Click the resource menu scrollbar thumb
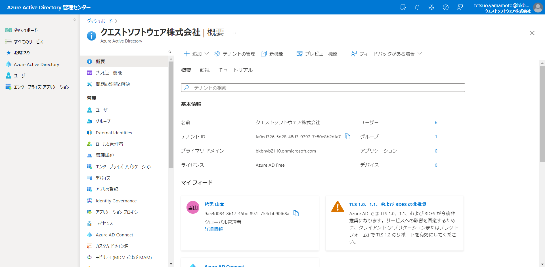The image size is (545, 267). [171, 115]
